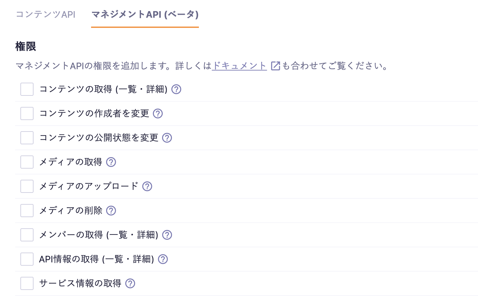Screen dimensions: 478x307
Task: Click help icon beside メディアの削除
Action: [x=111, y=211]
